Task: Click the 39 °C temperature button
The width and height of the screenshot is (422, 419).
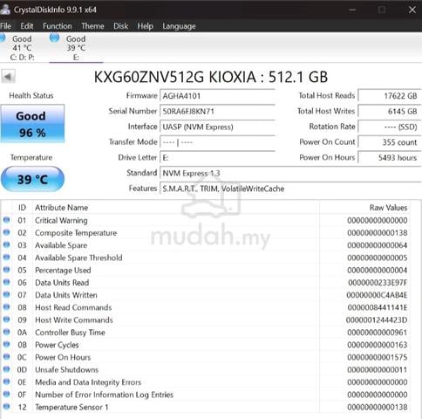Action: (x=32, y=179)
